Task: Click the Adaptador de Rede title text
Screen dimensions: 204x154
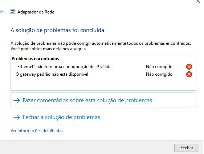Action: (x=36, y=12)
